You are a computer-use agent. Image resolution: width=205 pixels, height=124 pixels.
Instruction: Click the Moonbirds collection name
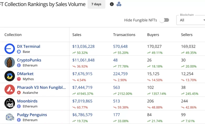[x=27, y=101]
